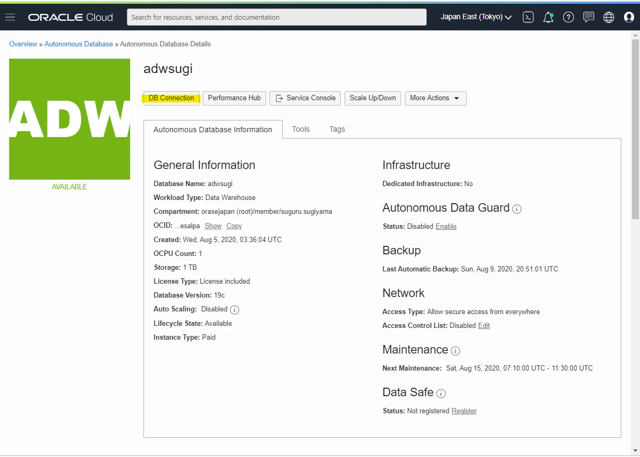Focus the resource search field
Image resolution: width=640 pixels, height=457 pixels.
point(277,17)
